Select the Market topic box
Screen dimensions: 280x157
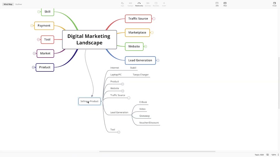coord(45,53)
